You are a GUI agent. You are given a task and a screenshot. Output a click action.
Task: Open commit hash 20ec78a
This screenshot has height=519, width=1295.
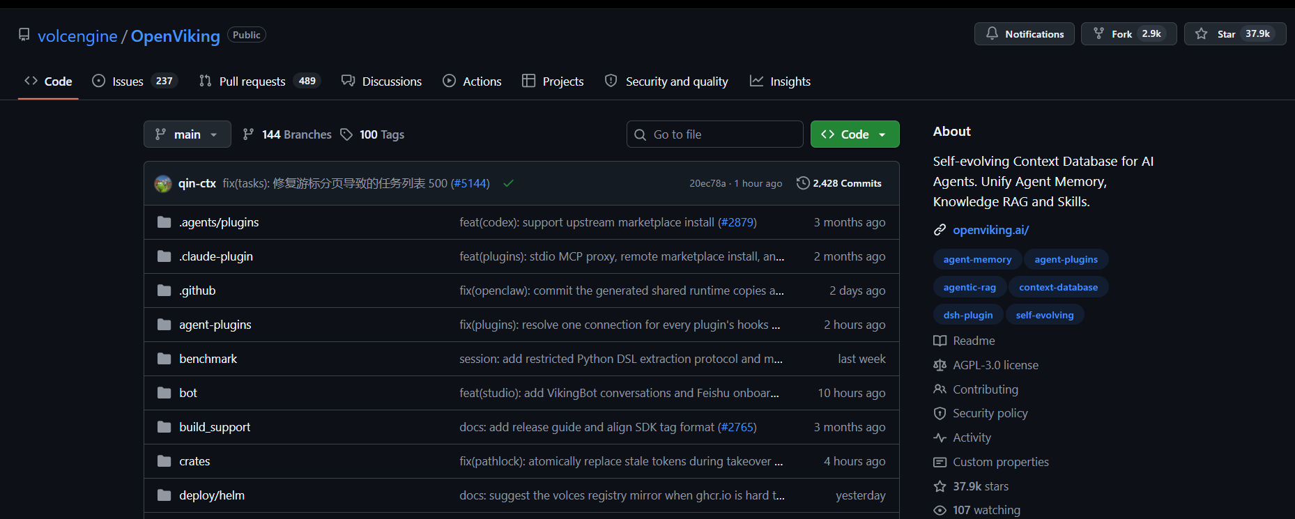pyautogui.click(x=707, y=183)
